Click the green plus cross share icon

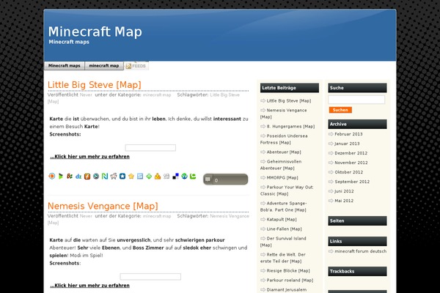(x=149, y=176)
